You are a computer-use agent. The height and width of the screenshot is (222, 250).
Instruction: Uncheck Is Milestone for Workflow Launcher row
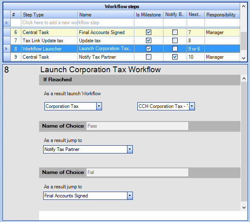tap(148, 49)
